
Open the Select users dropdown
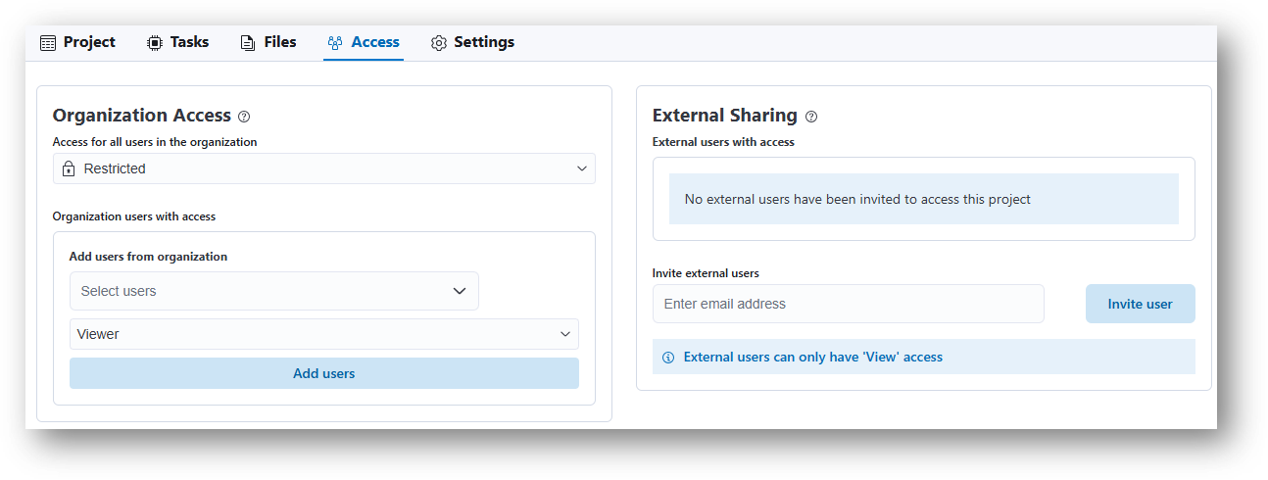click(x=274, y=291)
